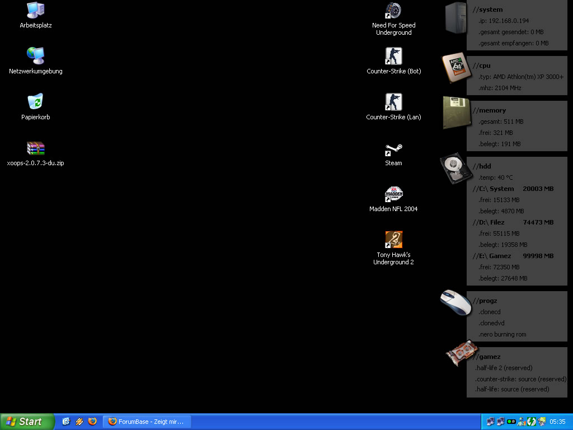Image resolution: width=573 pixels, height=430 pixels.
Task: Click the .gesamt empfangen: 0 MB line
Action: pos(514,43)
